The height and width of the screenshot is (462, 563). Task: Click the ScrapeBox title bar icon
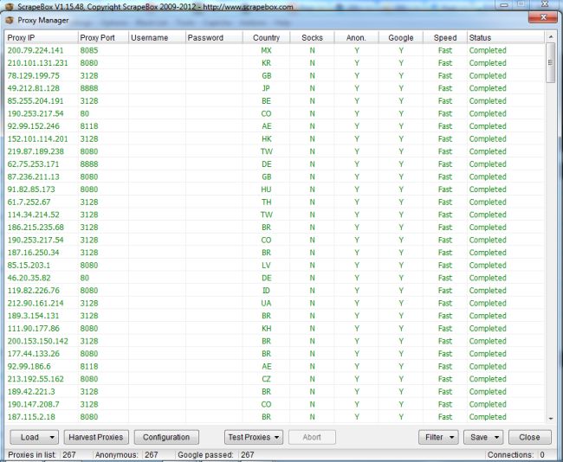(x=9, y=6)
